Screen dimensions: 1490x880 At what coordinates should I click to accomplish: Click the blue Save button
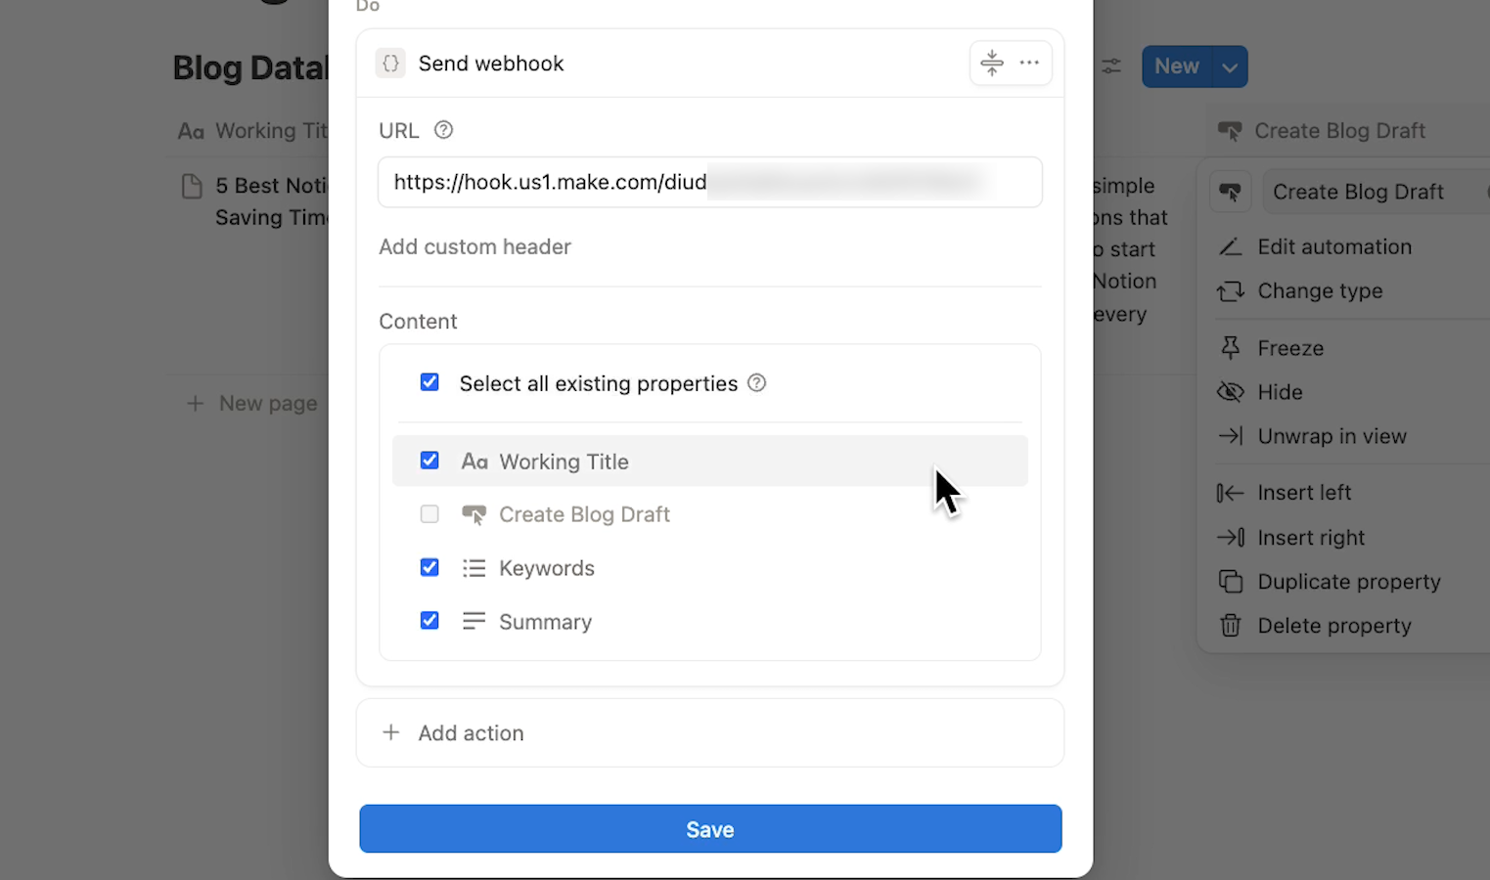click(709, 828)
